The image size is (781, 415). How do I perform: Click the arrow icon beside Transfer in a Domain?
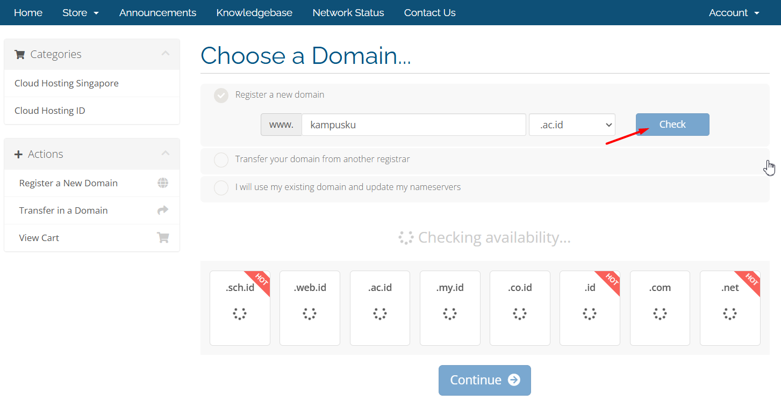pyautogui.click(x=163, y=210)
